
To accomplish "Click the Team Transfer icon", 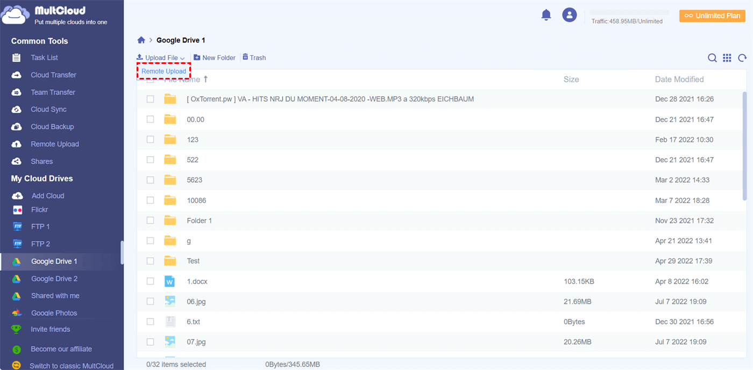I will 17,92.
